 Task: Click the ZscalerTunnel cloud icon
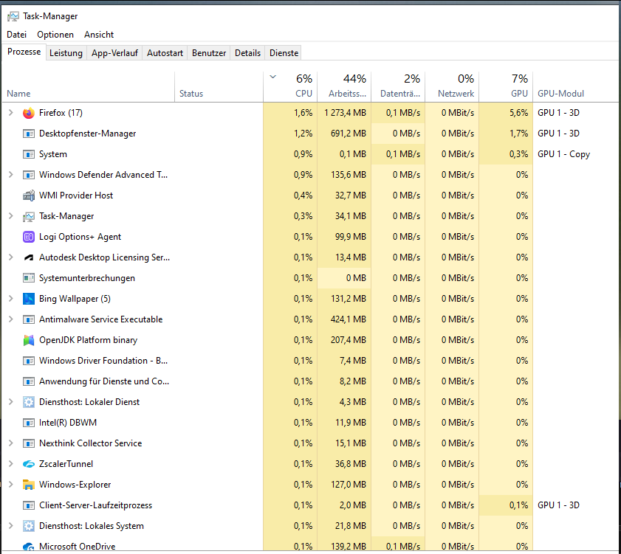(29, 464)
